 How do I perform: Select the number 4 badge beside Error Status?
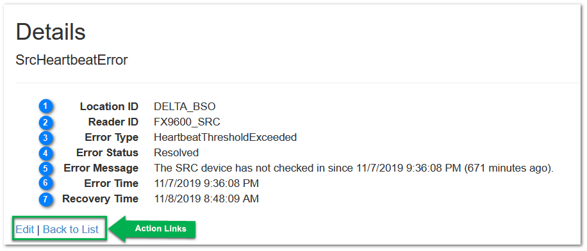(45, 152)
